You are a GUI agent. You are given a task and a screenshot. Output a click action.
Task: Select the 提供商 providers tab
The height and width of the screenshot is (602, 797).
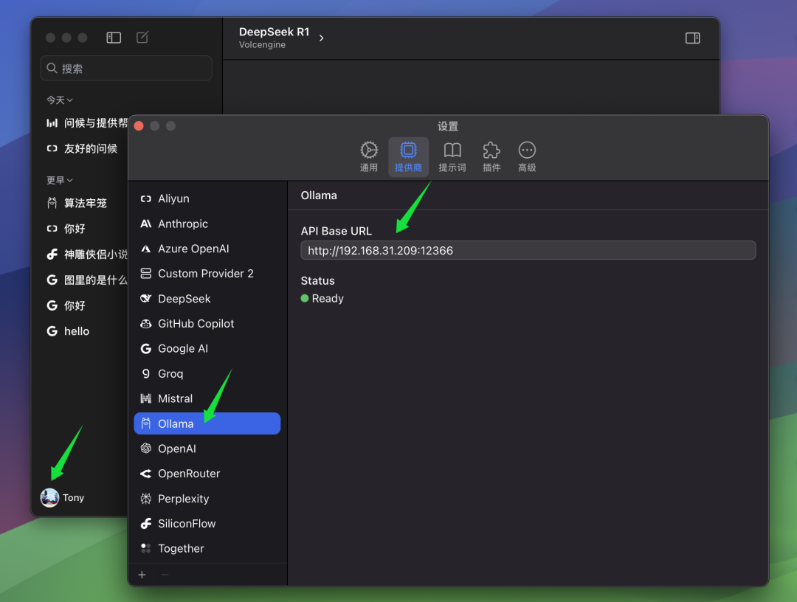[x=408, y=156]
